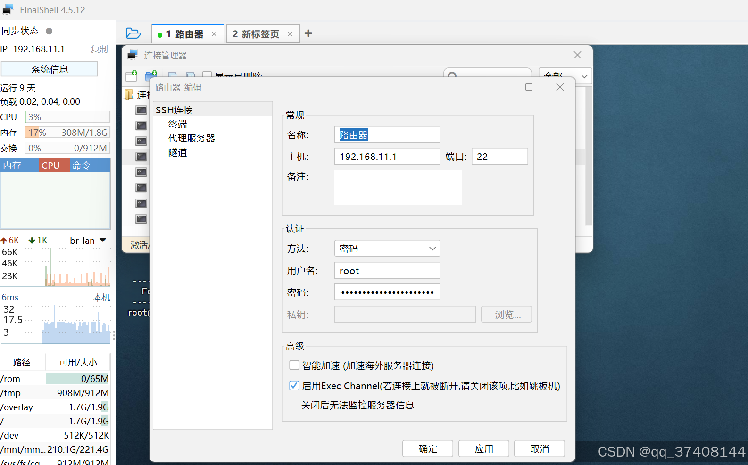
Task: Open the br-lan network interface dropdown
Action: click(x=88, y=241)
